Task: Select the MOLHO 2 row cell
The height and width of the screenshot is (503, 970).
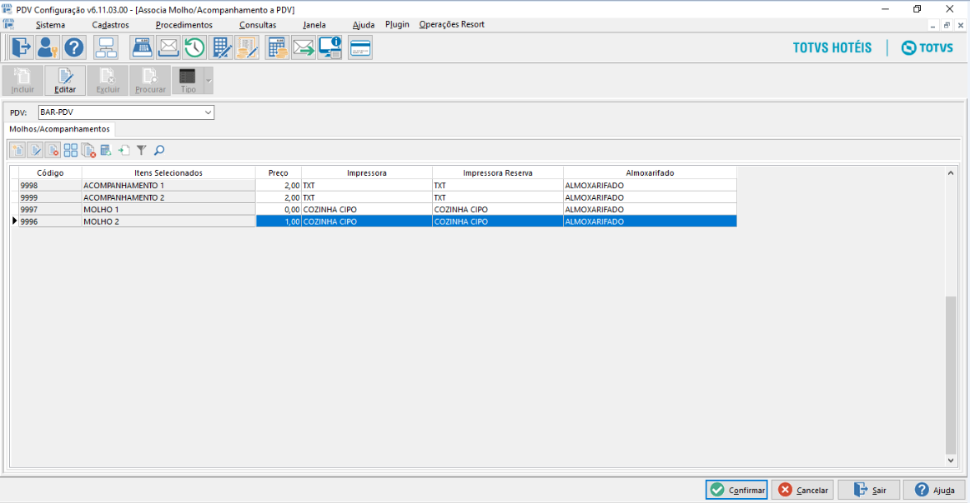Action: 168,222
